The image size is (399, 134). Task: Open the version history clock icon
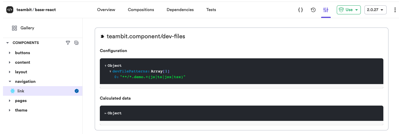coord(313,10)
